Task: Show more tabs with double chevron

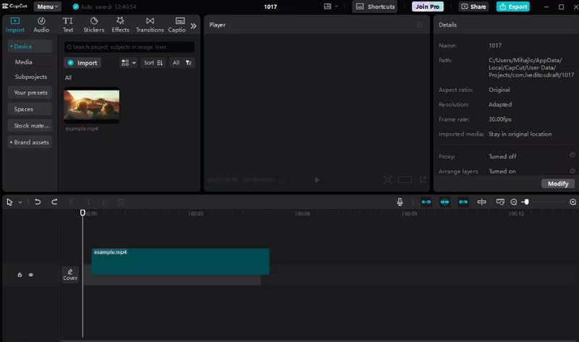Action: 193,26
